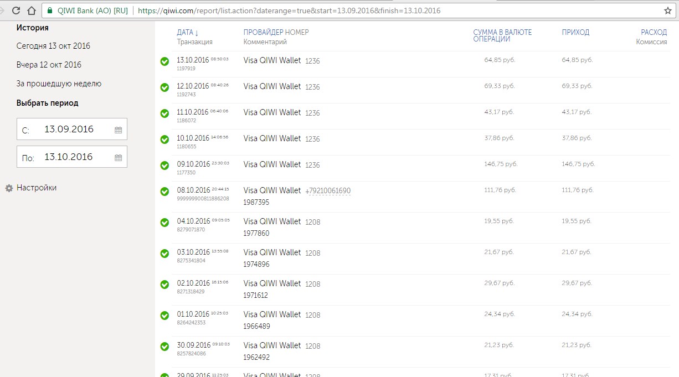The width and height of the screenshot is (679, 377).
Task: Select transaction number 1186072
Action: 187,121
